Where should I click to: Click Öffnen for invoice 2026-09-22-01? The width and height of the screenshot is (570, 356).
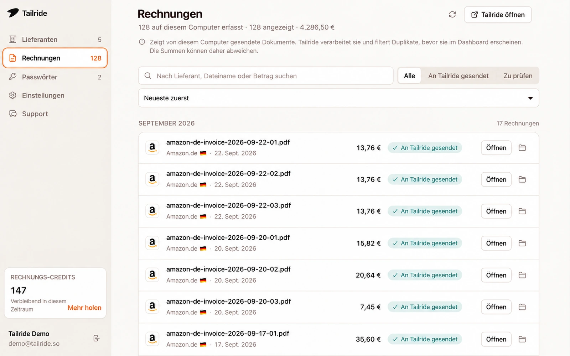[x=496, y=148]
